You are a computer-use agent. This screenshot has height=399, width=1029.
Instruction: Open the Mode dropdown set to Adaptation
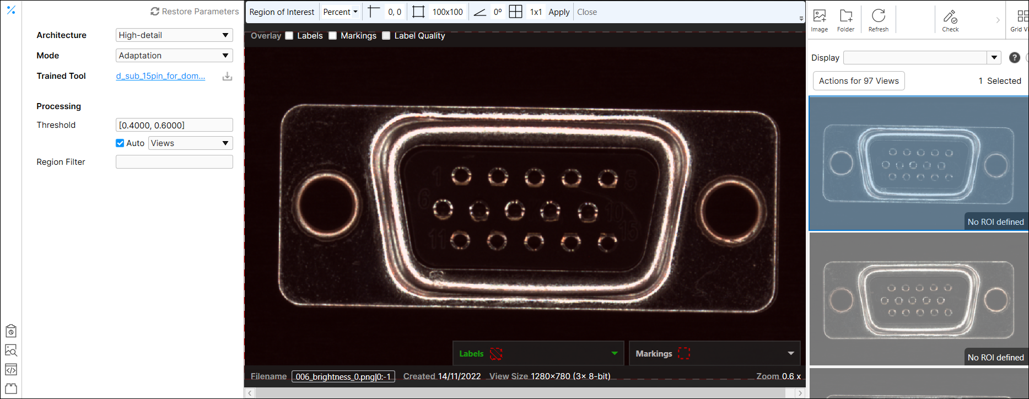(x=174, y=56)
